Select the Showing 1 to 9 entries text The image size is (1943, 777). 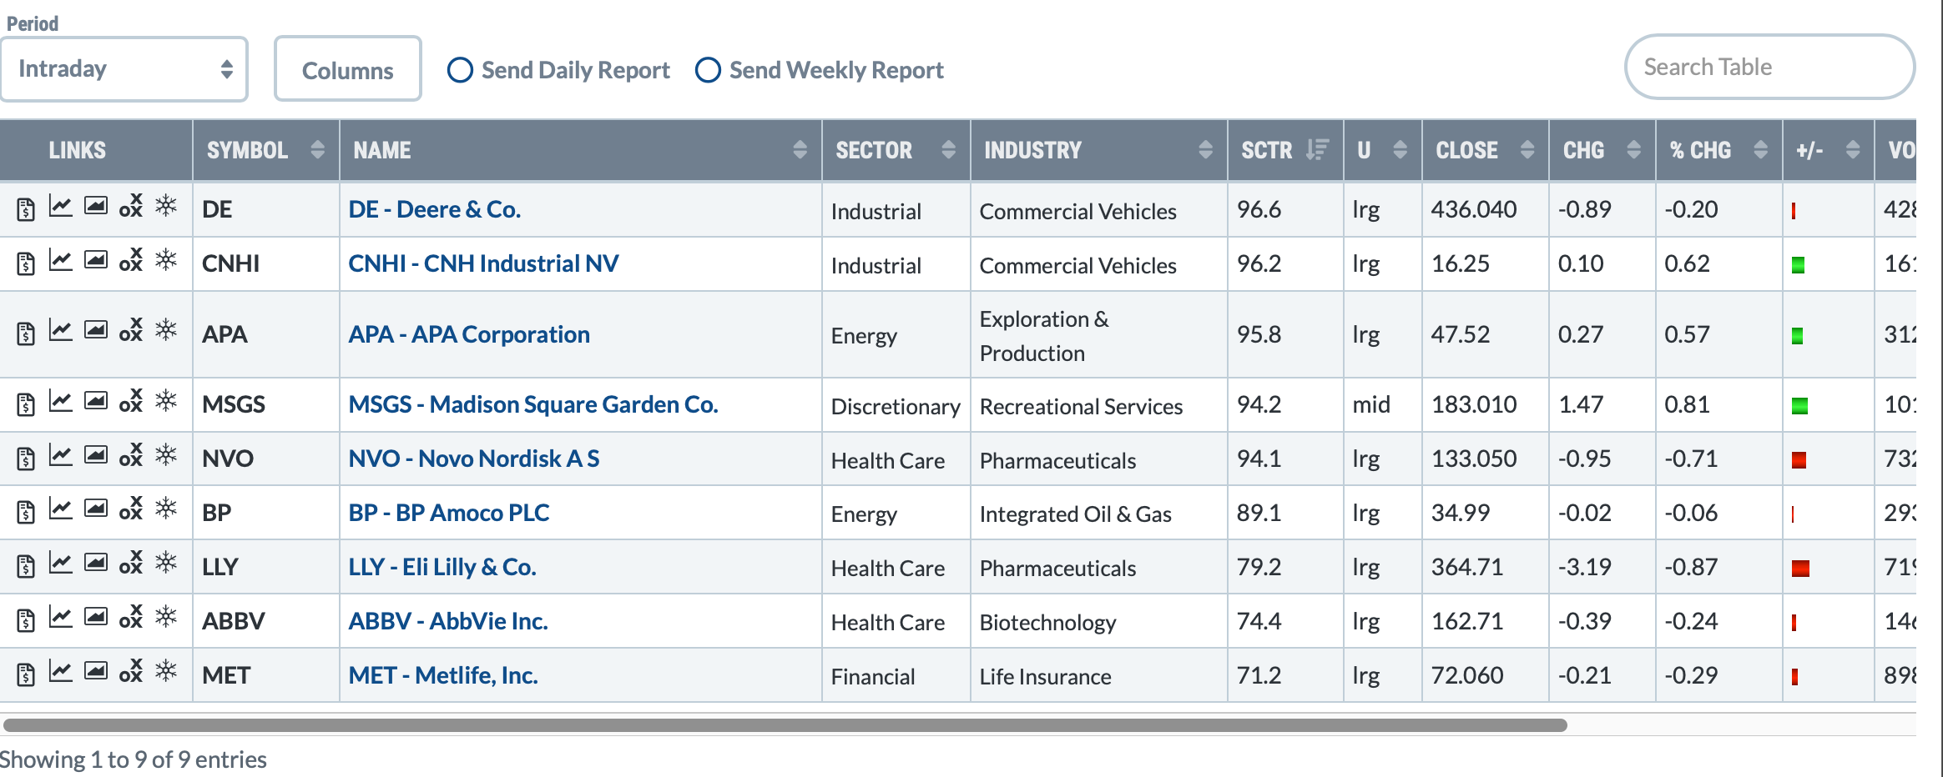pyautogui.click(x=134, y=759)
